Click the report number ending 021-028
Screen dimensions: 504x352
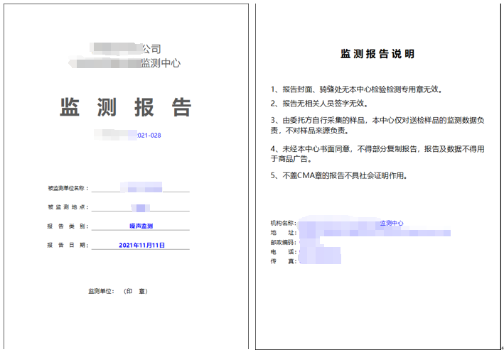pyautogui.click(x=149, y=135)
